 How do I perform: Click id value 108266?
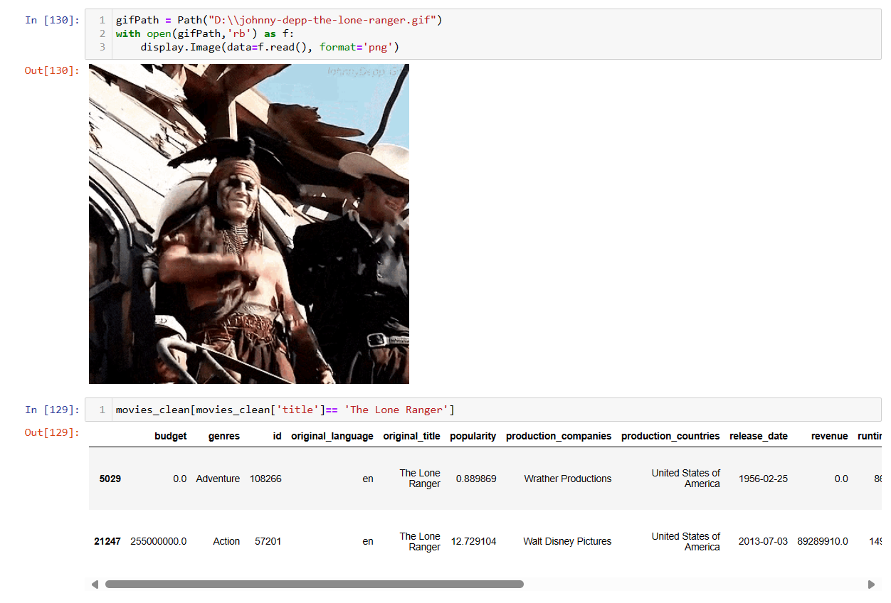pos(265,479)
